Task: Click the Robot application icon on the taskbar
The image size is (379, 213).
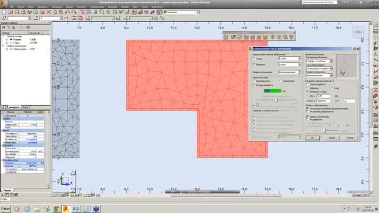Action: [x=66, y=209]
